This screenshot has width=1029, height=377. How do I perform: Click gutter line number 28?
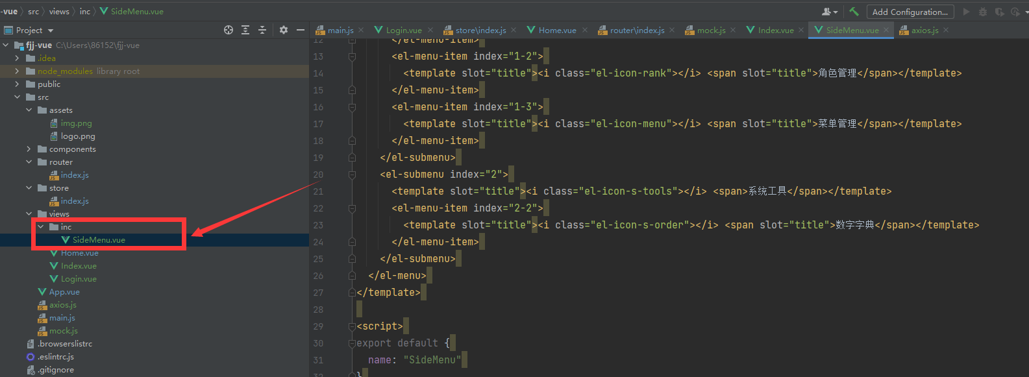point(318,310)
